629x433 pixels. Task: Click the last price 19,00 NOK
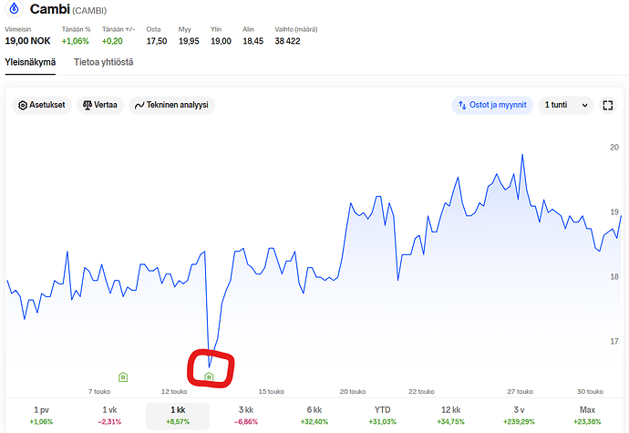pos(27,41)
